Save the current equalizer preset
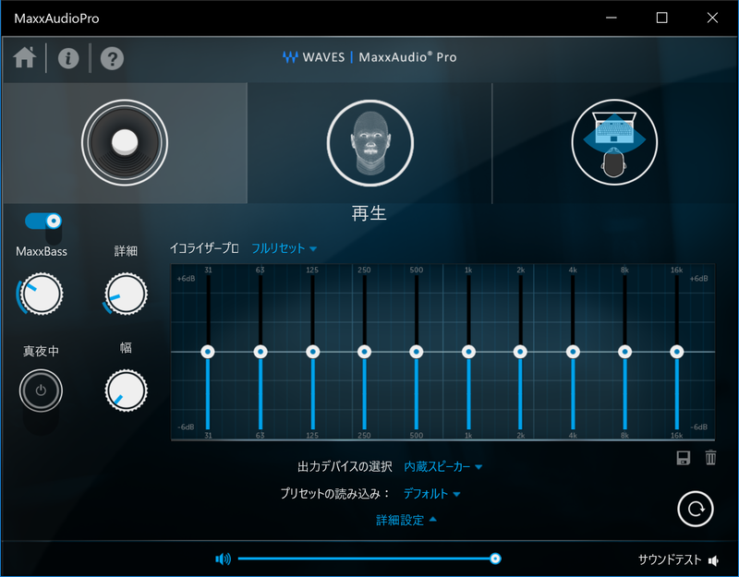The width and height of the screenshot is (739, 577). tap(682, 456)
